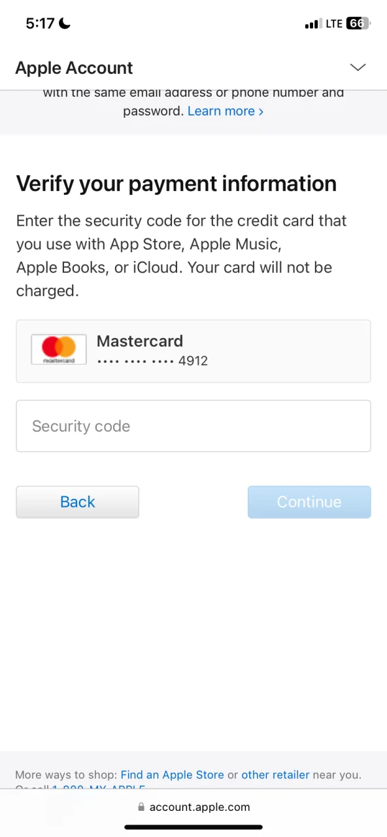Select the Mastercard card name label
This screenshot has height=837, width=387.
point(140,341)
